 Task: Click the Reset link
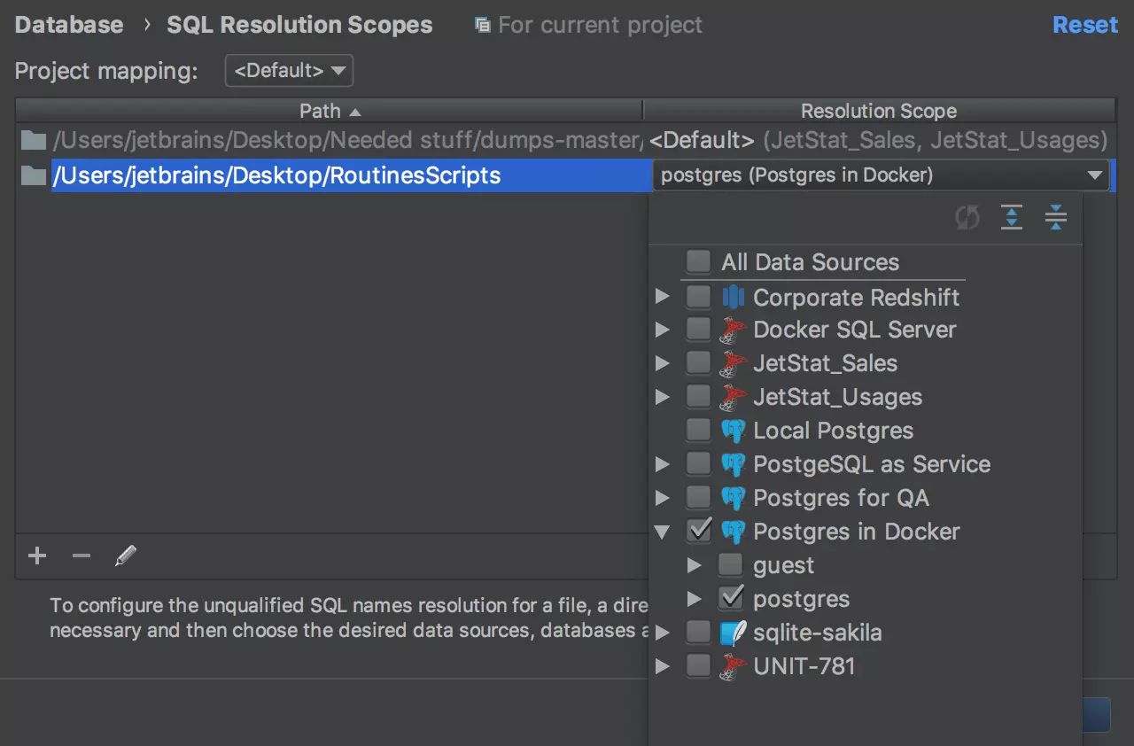(x=1084, y=25)
